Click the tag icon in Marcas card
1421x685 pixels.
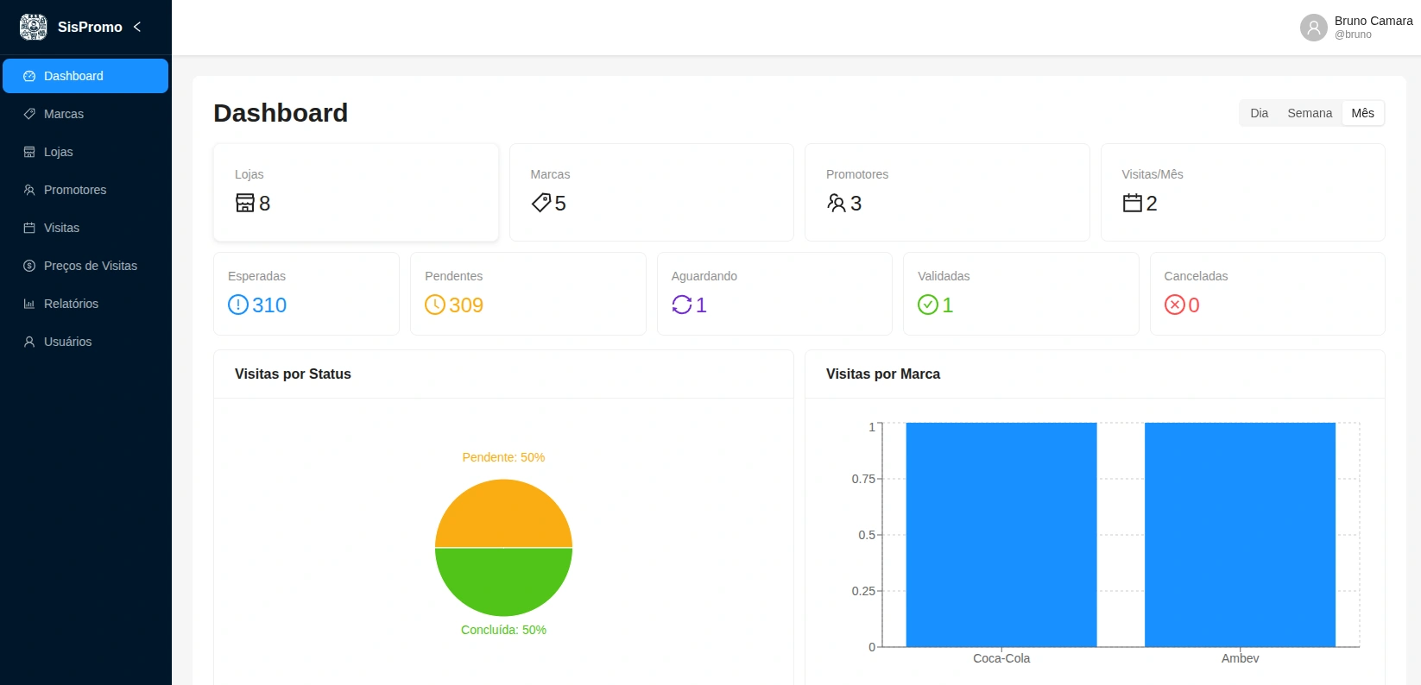[x=541, y=203]
